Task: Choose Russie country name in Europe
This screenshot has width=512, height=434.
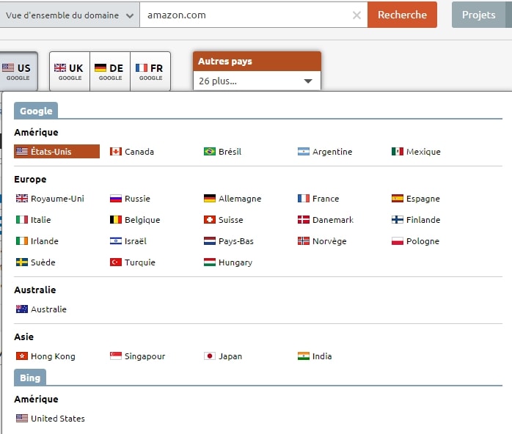Action: (x=137, y=199)
